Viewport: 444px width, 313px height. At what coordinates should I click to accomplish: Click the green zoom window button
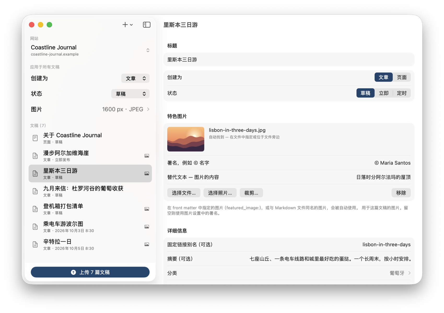pyautogui.click(x=49, y=25)
